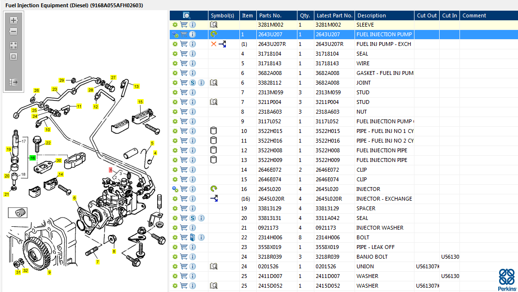
Task: Select red callout 1 in the diagram
Action: pyautogui.click(x=111, y=170)
